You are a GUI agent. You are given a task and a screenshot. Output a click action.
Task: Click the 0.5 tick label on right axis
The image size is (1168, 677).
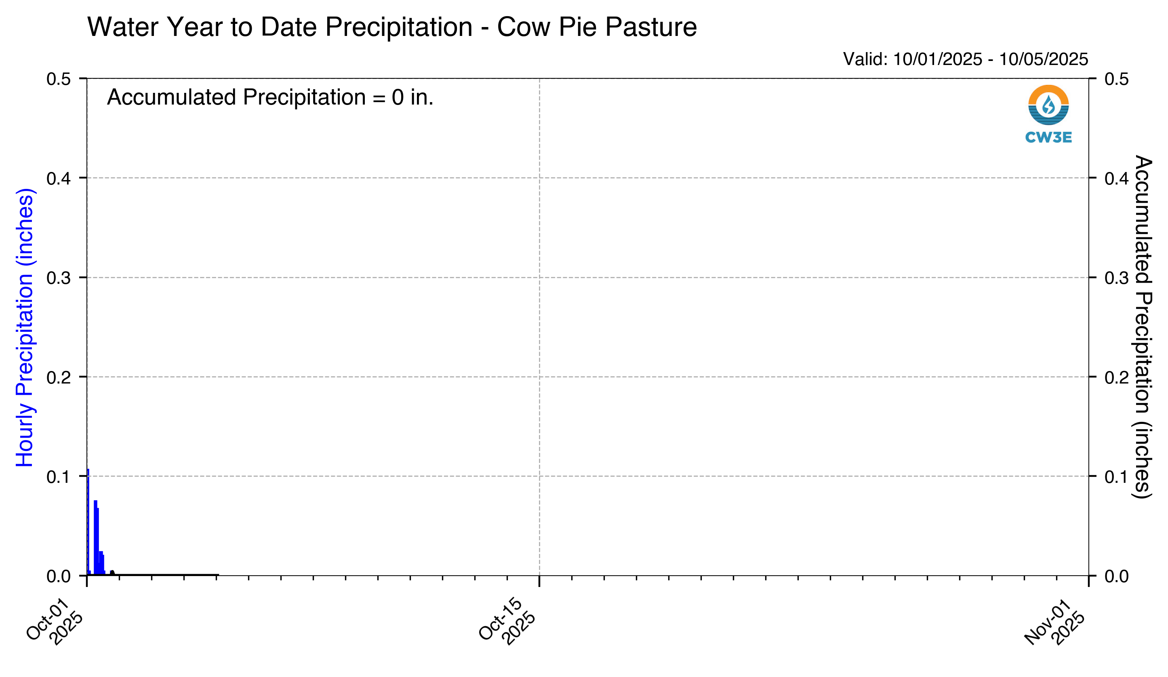(x=1116, y=79)
